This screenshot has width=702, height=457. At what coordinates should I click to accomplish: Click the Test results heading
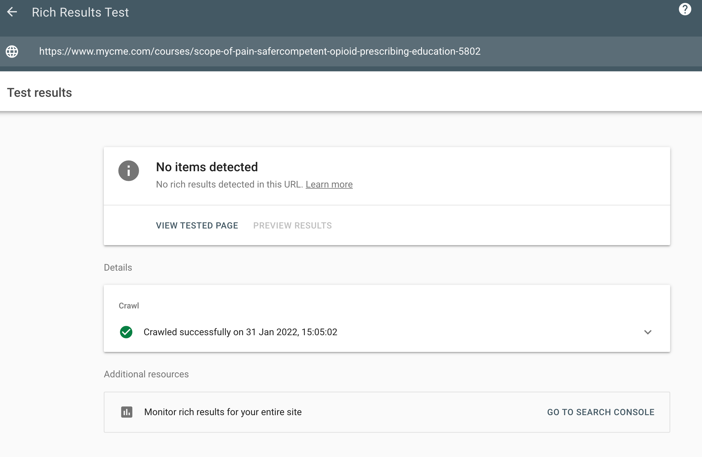pyautogui.click(x=40, y=92)
